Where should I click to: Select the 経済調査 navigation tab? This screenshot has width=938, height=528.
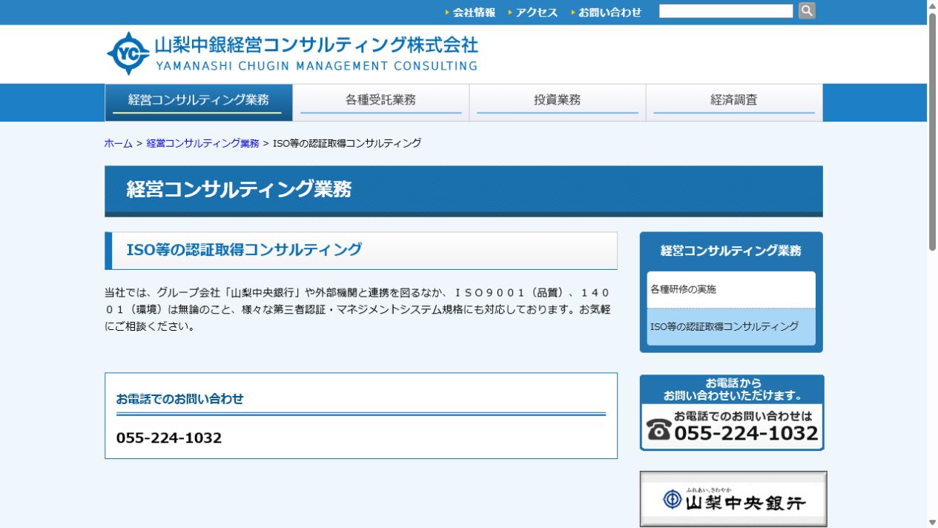click(x=734, y=102)
